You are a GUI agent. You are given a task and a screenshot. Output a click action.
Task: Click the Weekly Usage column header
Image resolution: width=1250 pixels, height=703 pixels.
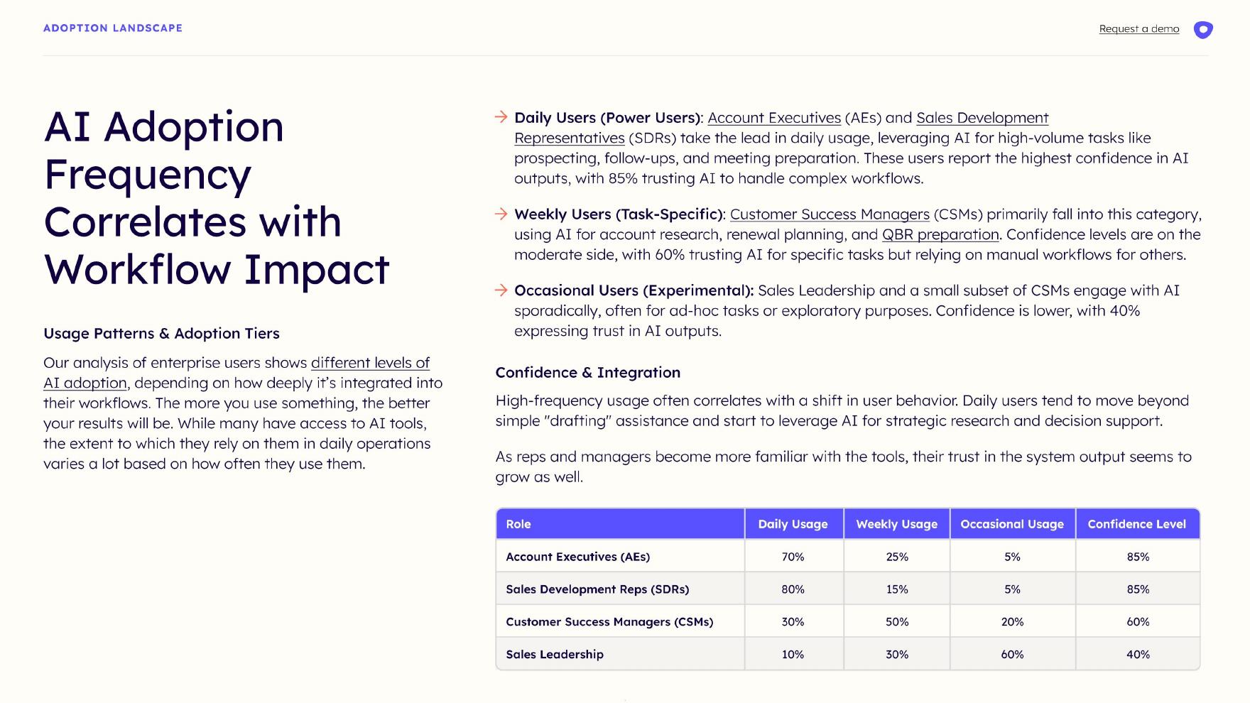click(x=896, y=524)
